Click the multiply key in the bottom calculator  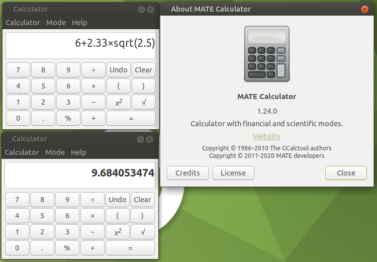click(x=92, y=216)
